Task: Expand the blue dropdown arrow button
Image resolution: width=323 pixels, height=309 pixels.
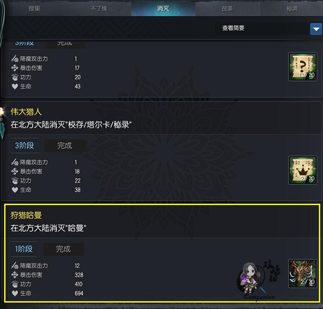Action: coord(316,29)
